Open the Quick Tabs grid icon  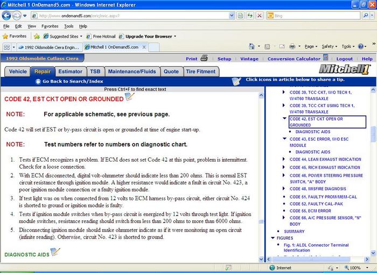[6, 47]
